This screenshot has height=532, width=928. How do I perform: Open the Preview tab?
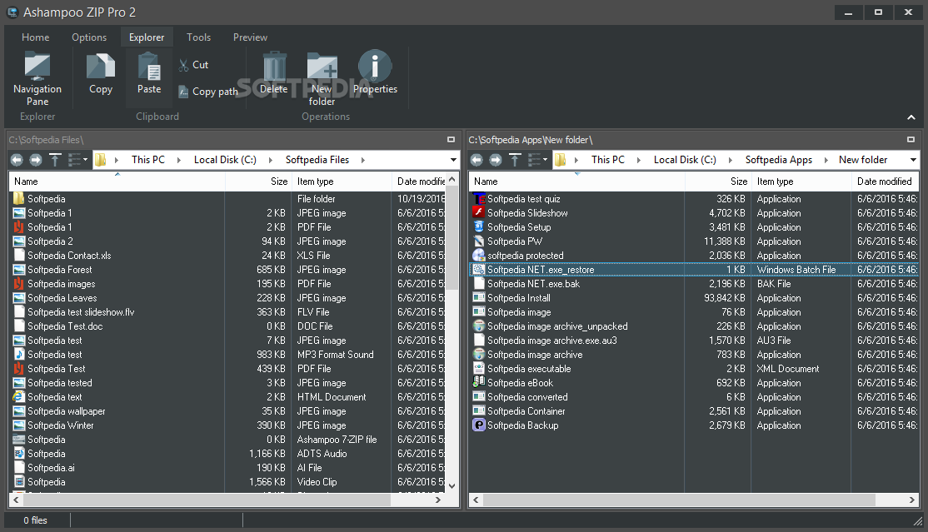[x=251, y=37]
